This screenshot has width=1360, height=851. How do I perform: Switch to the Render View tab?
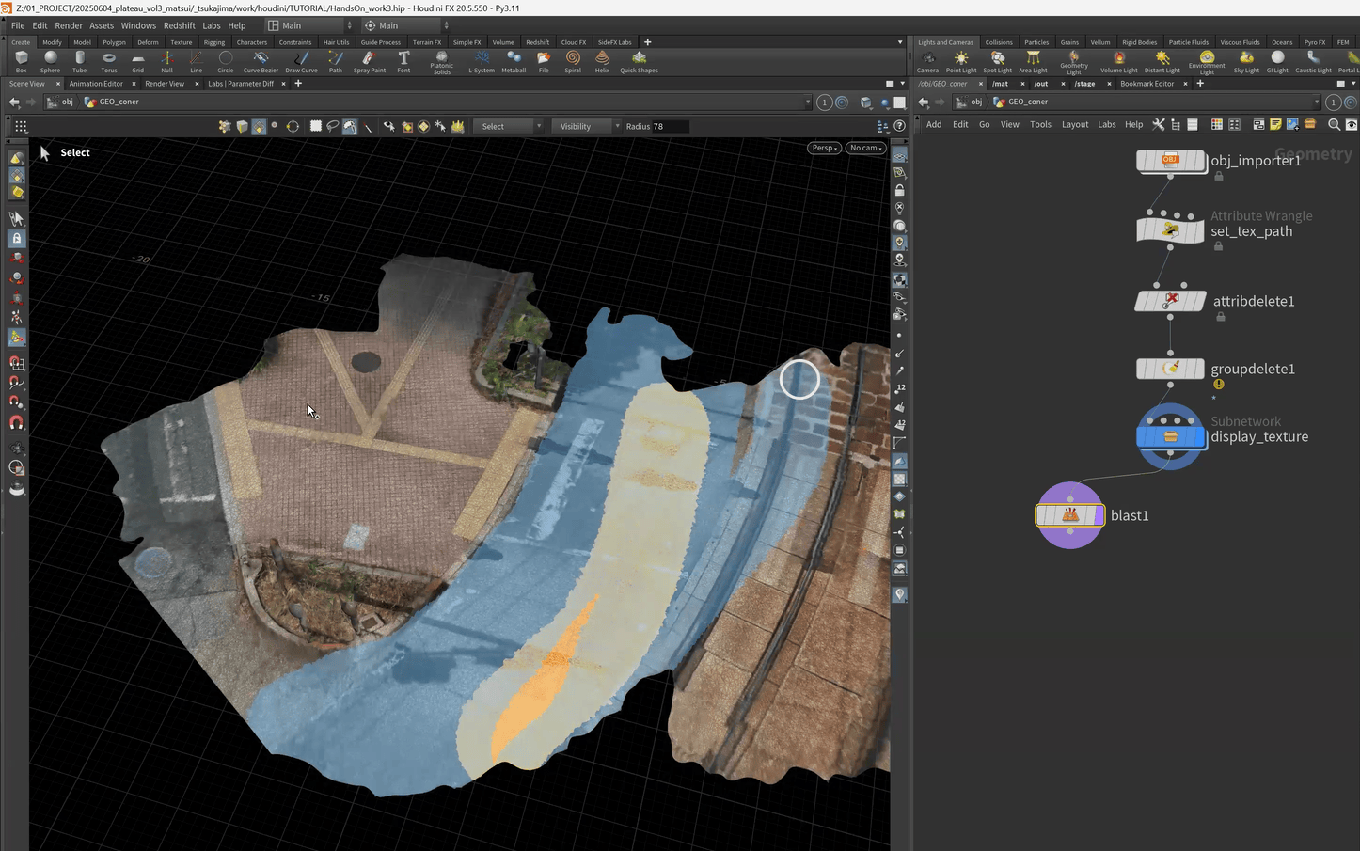click(165, 84)
